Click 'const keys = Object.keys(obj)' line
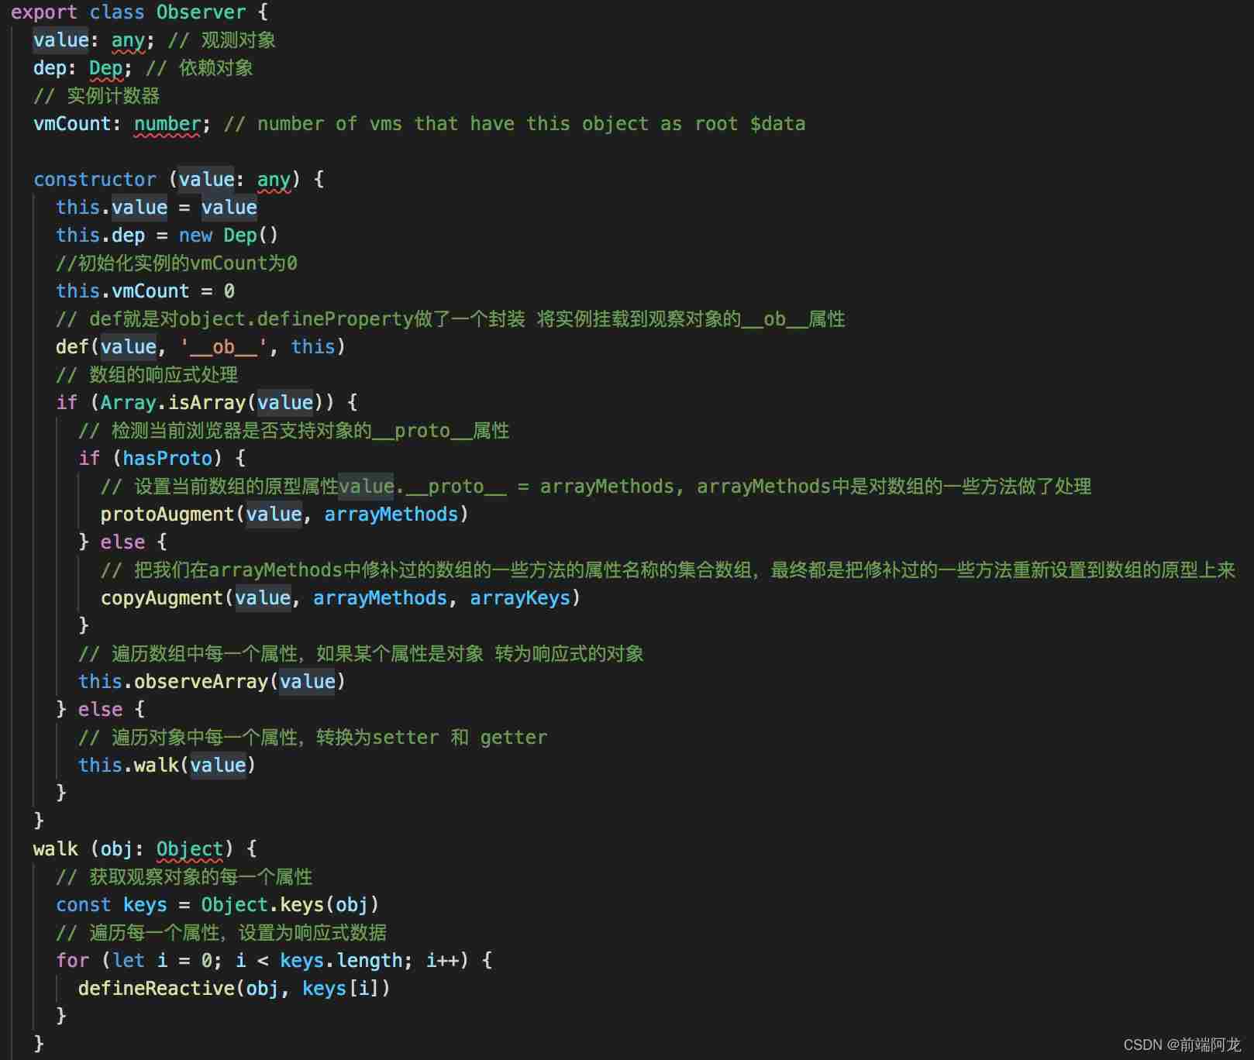This screenshot has width=1254, height=1060. click(x=217, y=905)
